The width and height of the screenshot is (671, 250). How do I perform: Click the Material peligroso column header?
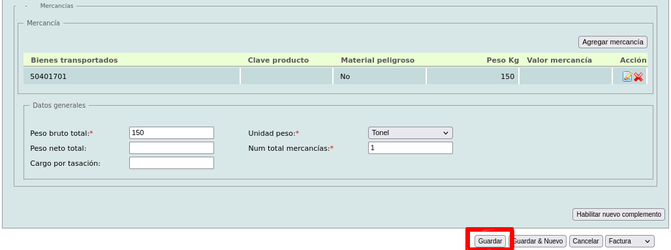(x=377, y=60)
